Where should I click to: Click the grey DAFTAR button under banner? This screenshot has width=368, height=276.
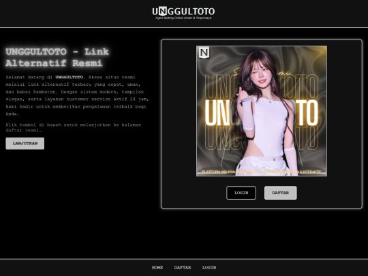(281, 193)
